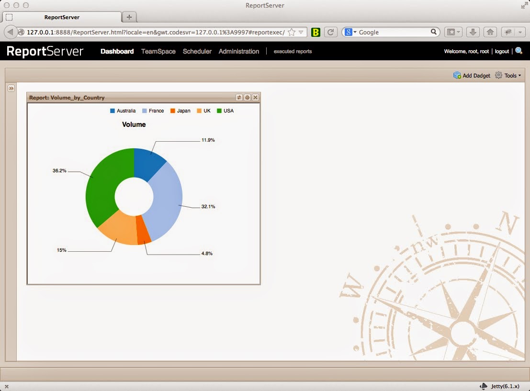This screenshot has height=391, width=530.
Task: Click the ReportServer logo
Action: [45, 51]
